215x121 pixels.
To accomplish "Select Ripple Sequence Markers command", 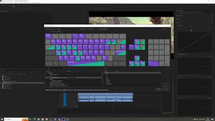I will click(x=57, y=81).
